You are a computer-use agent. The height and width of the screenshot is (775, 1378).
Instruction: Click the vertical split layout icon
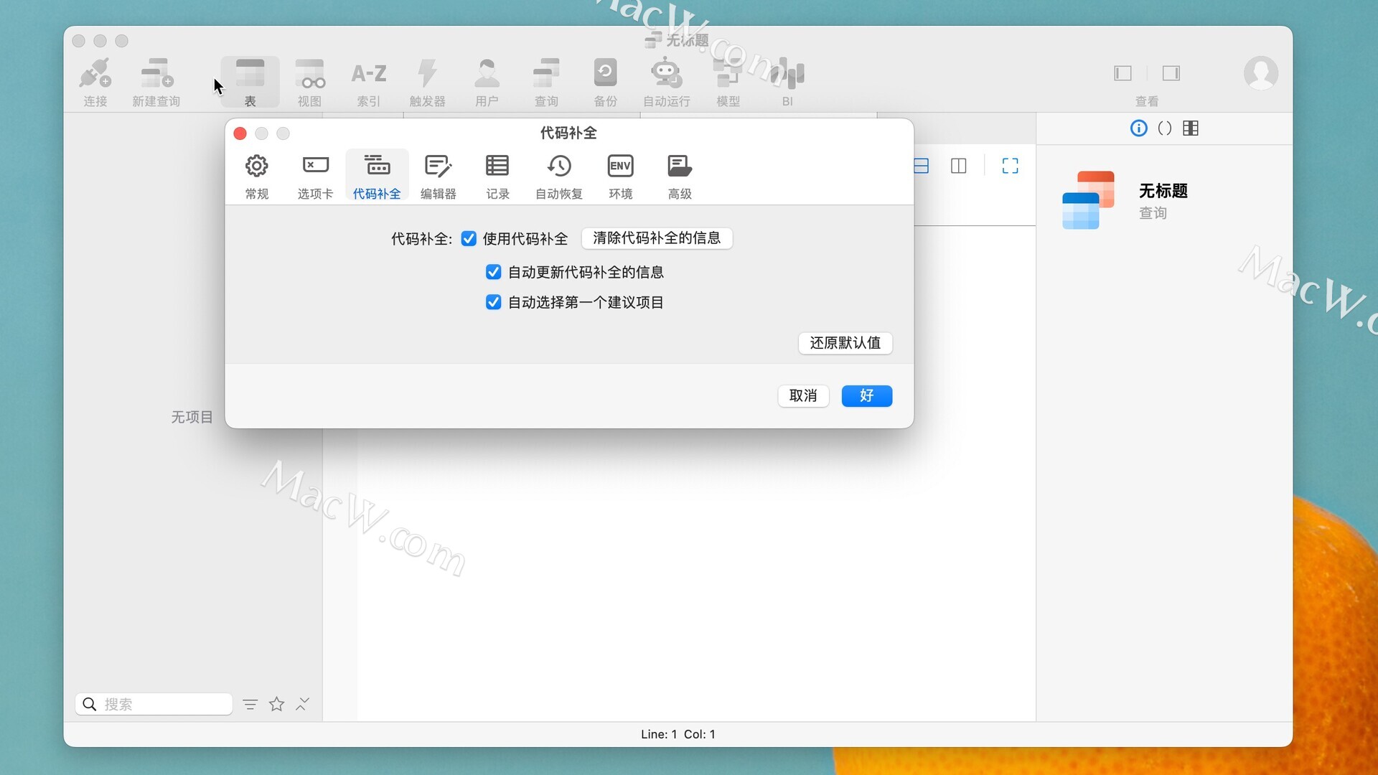click(958, 166)
